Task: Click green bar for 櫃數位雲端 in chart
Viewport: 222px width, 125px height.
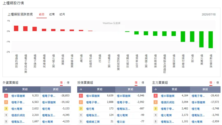Action: pyautogui.click(x=211, y=40)
